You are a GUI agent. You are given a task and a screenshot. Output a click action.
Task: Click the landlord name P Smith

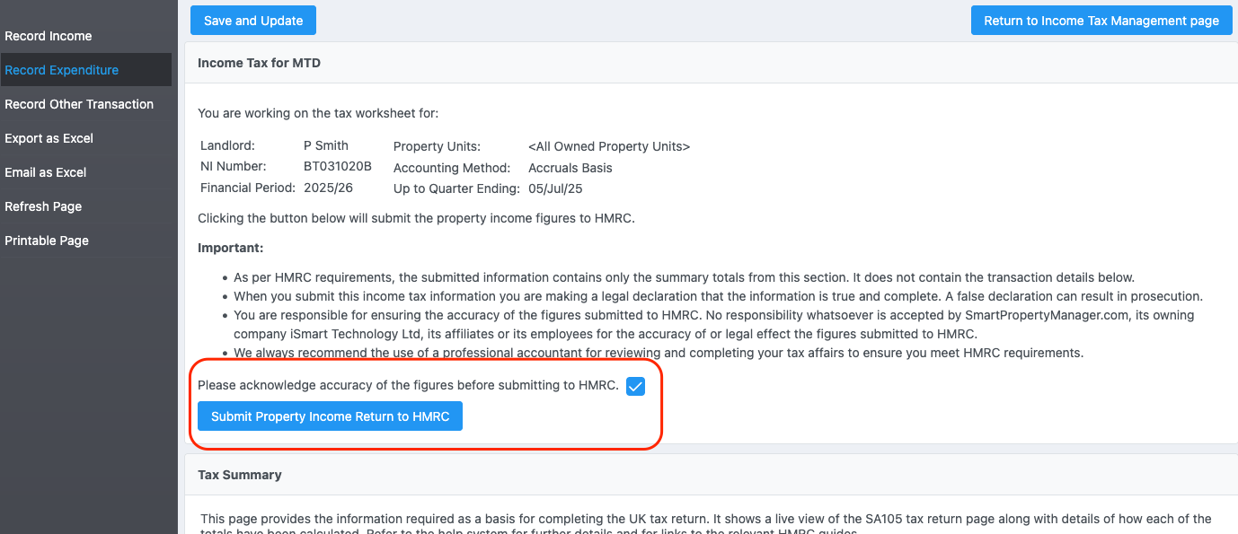326,145
